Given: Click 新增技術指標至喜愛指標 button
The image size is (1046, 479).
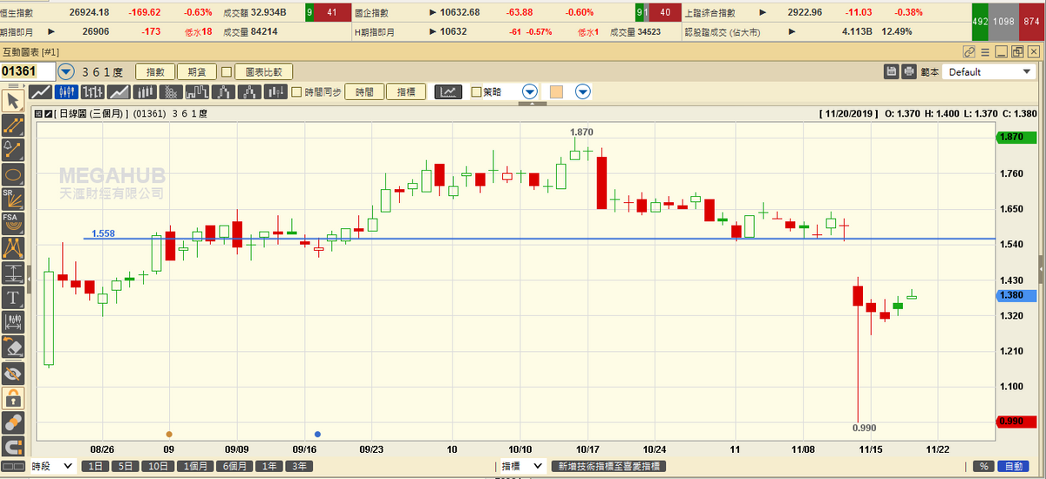Looking at the screenshot, I should pyautogui.click(x=609, y=466).
